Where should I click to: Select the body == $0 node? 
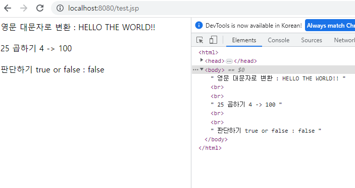coord(274,70)
